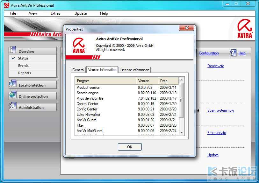
Task: Click the large Avira logo in main banner
Action: (245, 29)
